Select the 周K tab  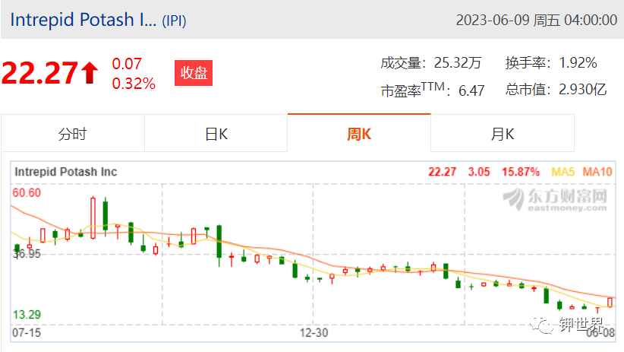359,134
